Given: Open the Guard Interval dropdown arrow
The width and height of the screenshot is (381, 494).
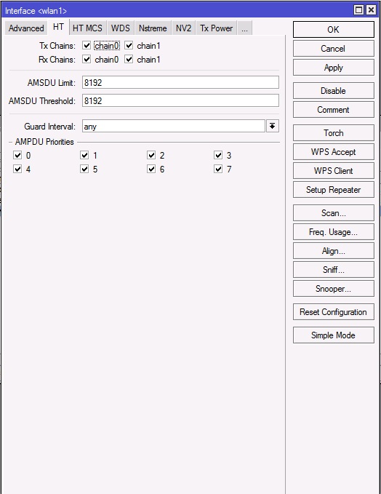Looking at the screenshot, I should coord(273,126).
